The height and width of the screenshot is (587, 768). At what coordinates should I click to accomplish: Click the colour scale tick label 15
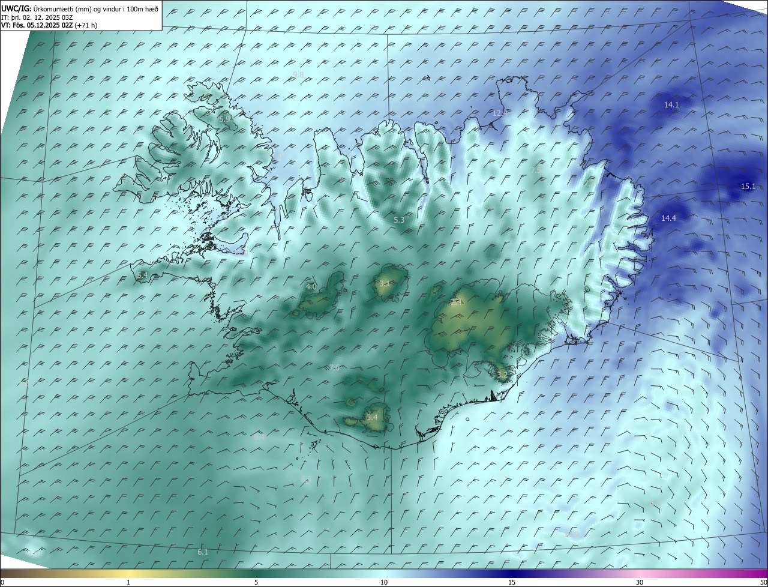click(512, 583)
